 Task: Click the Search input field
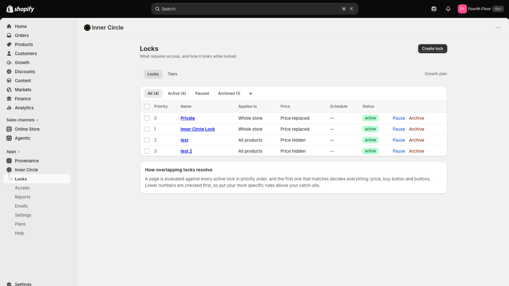point(254,9)
